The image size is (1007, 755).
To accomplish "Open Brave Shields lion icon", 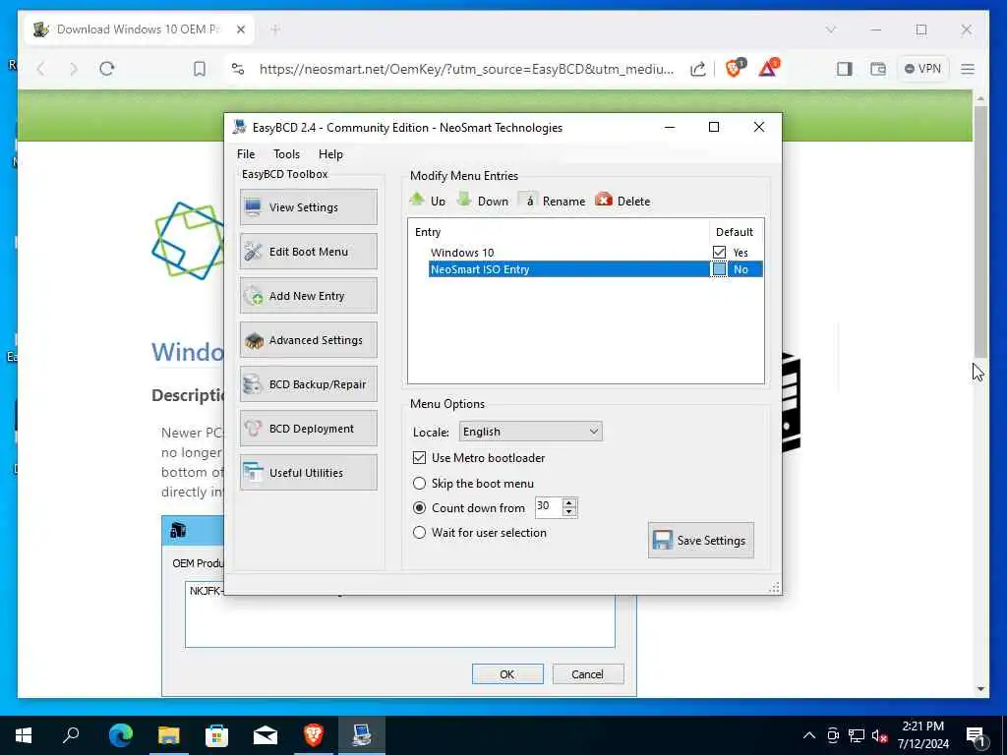I will click(x=735, y=68).
